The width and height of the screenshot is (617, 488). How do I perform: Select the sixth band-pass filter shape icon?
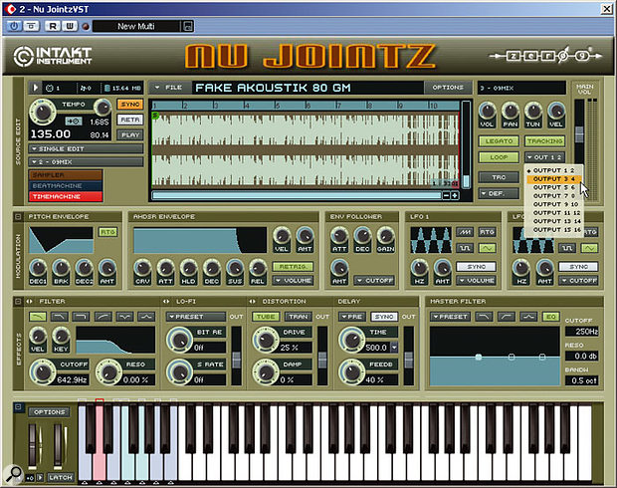[x=146, y=317]
